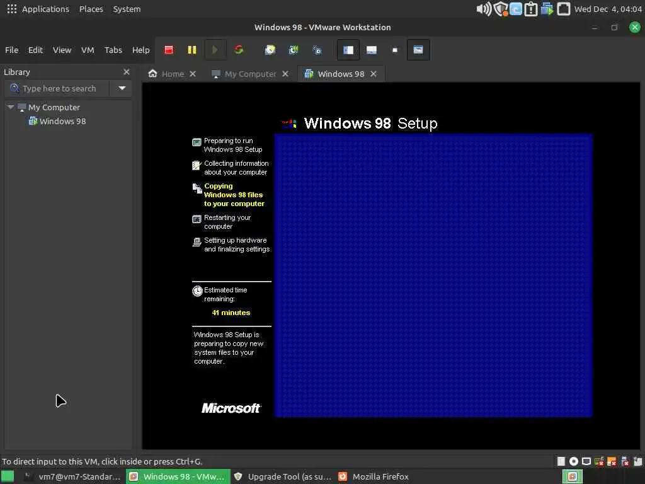The image size is (645, 484).
Task: Click the floppy drive status icon
Action: [x=586, y=461]
